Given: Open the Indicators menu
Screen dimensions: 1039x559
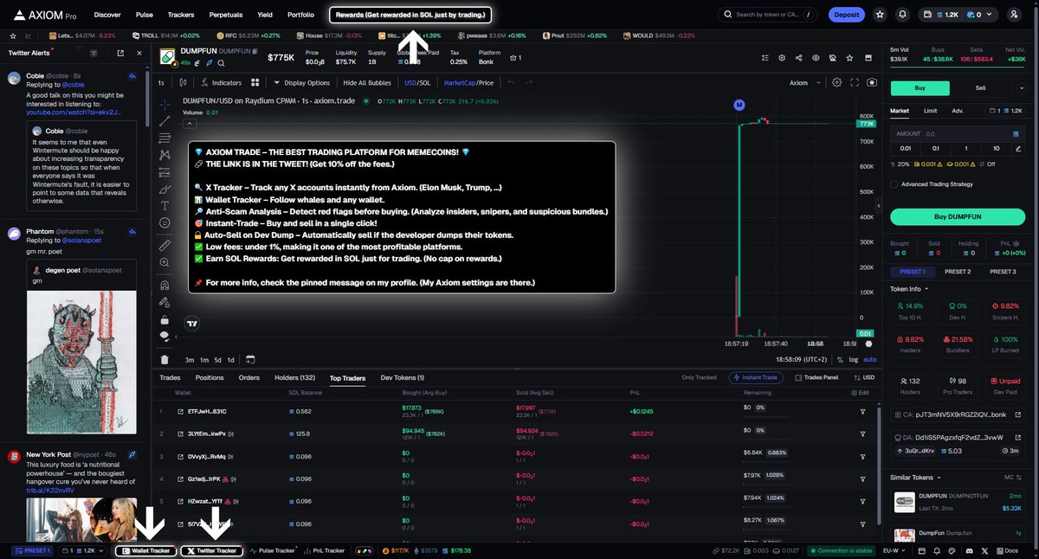Looking at the screenshot, I should click(x=221, y=83).
